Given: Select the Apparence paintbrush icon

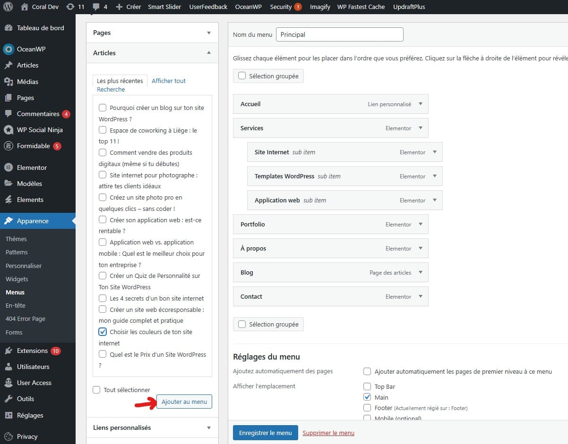Looking at the screenshot, I should click(x=9, y=221).
